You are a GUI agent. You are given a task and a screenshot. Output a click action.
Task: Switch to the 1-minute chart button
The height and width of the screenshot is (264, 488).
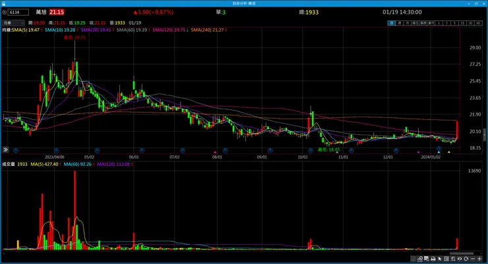pos(439,23)
